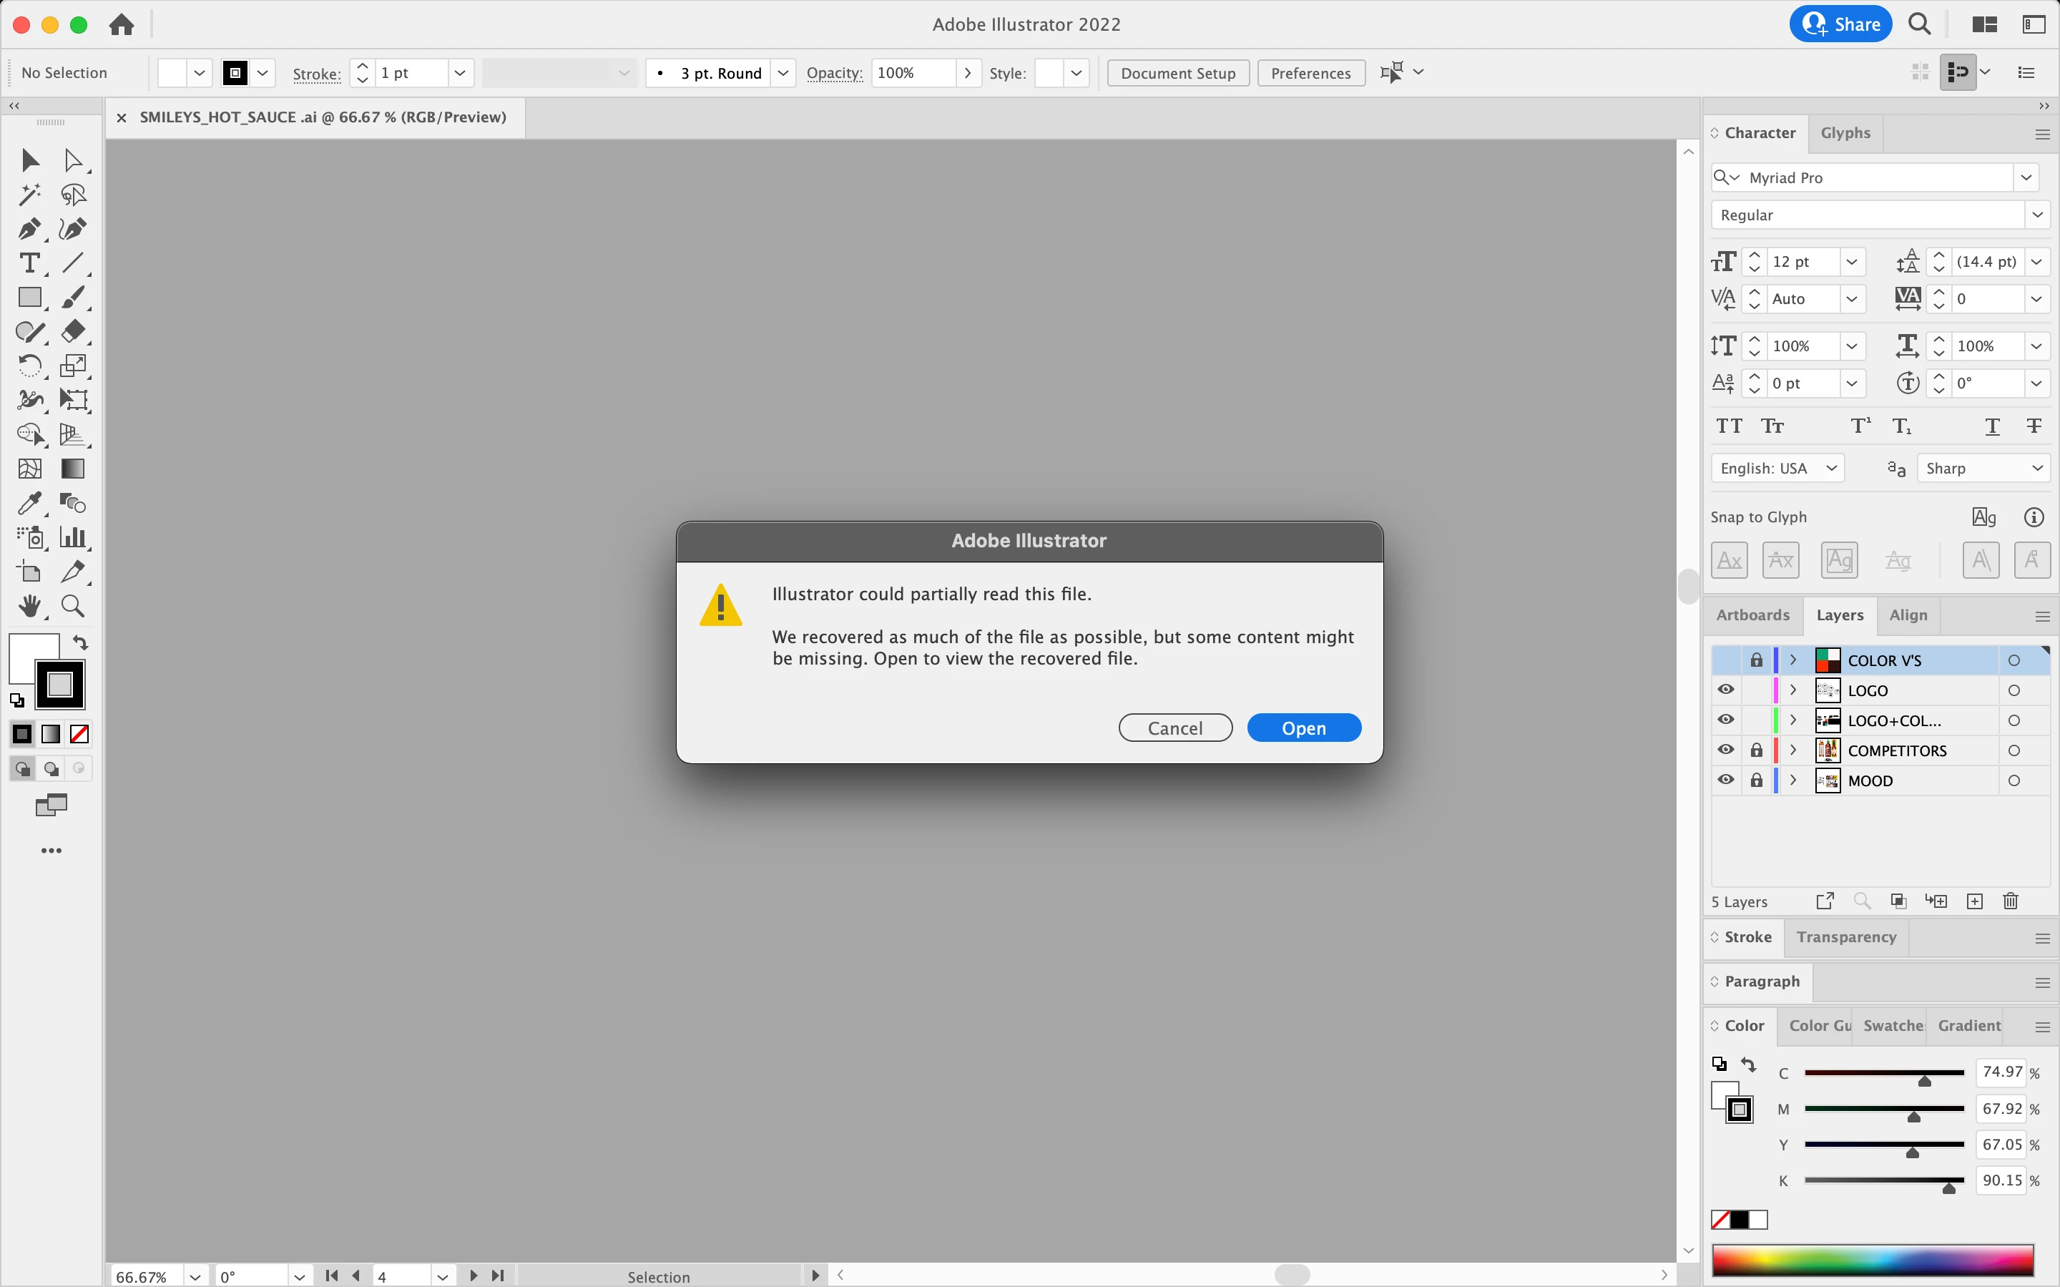Click the Opacity input field

tap(912, 73)
